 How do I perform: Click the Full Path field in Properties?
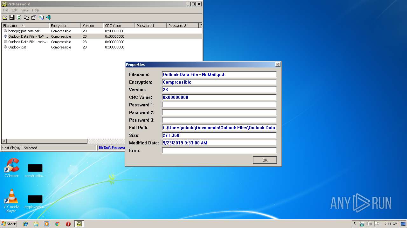tap(219, 128)
